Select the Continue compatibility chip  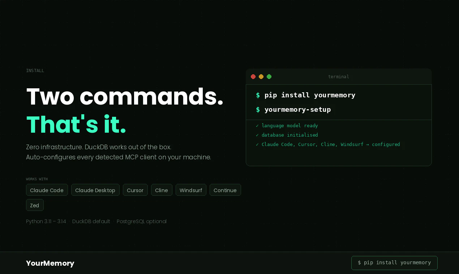click(x=225, y=190)
